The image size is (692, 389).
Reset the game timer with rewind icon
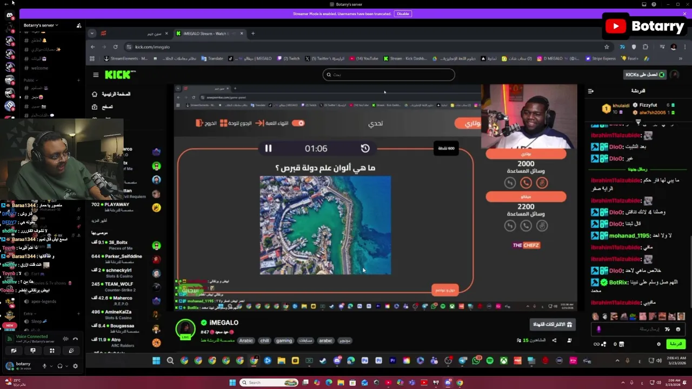[365, 148]
